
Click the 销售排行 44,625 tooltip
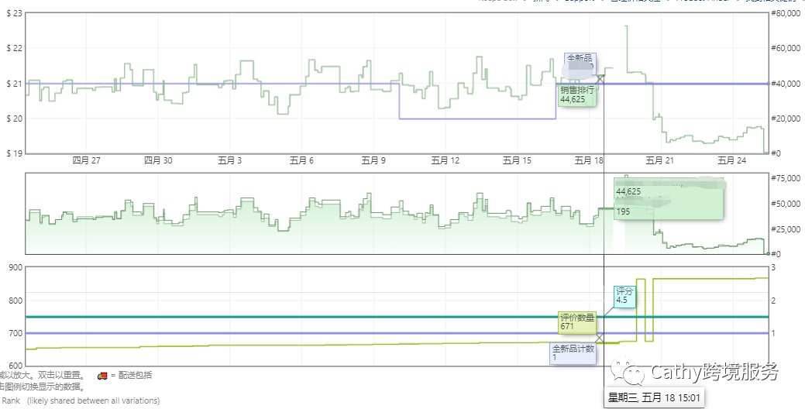576,95
